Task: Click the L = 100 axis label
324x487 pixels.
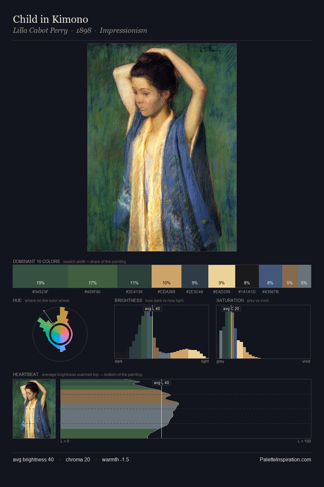Action: point(304,441)
